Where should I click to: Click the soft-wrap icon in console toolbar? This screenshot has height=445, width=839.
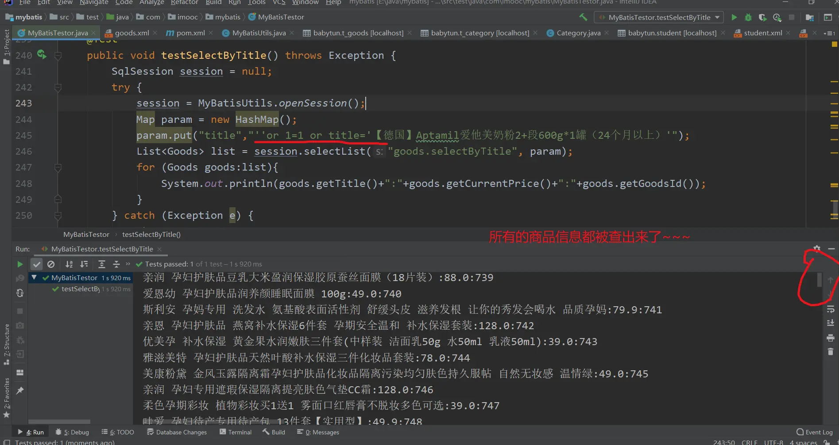(x=831, y=309)
